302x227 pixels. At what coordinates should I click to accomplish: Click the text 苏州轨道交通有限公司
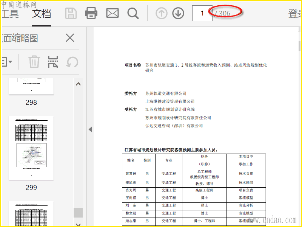click(166, 93)
